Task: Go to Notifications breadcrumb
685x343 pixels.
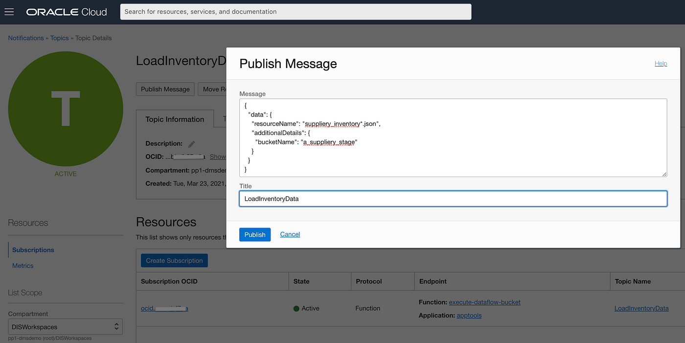Action: (26, 38)
